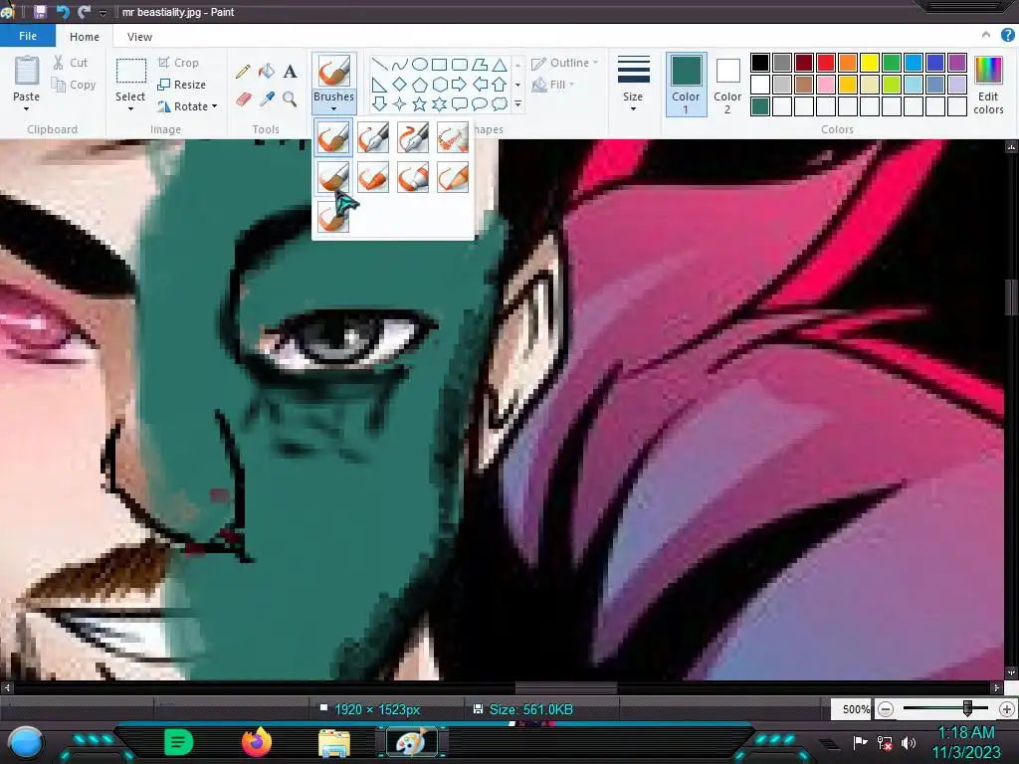
Task: Switch to the View tab
Action: pos(139,37)
